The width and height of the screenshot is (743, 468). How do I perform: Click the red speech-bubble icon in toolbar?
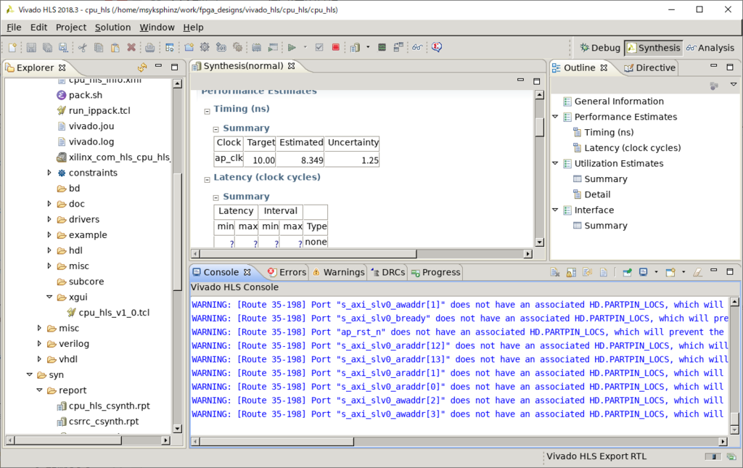pos(437,47)
